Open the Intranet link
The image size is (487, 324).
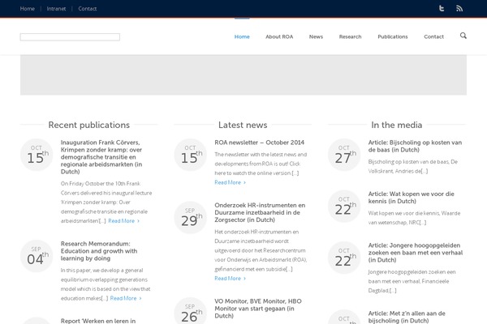coord(56,9)
